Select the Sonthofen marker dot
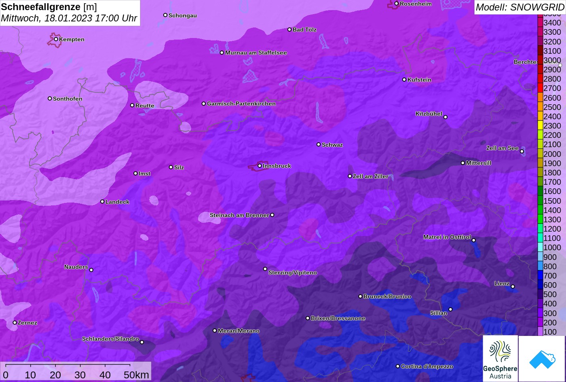Image resolution: width=566 pixels, height=382 pixels. click(50, 98)
